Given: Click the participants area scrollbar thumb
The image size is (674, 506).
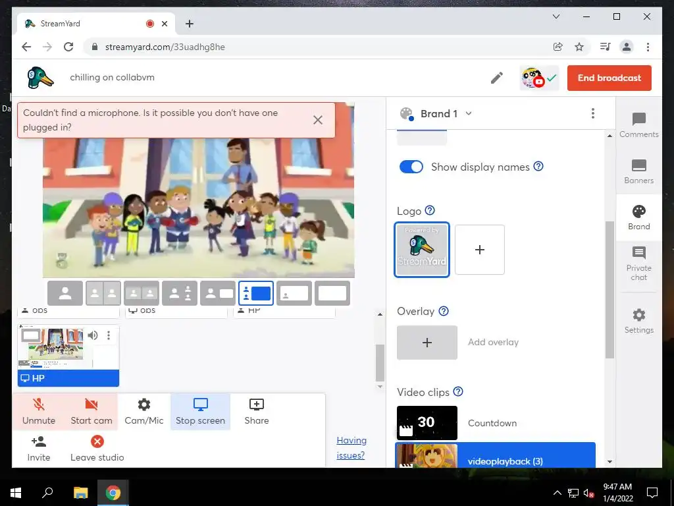Looking at the screenshot, I should tap(380, 363).
